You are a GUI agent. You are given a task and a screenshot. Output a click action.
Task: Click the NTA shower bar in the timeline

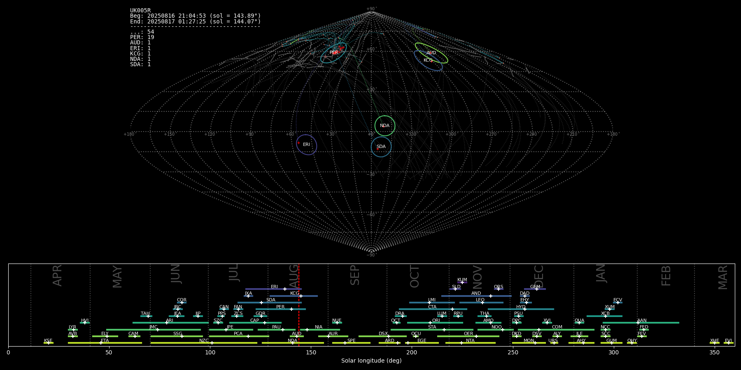tap(470, 343)
